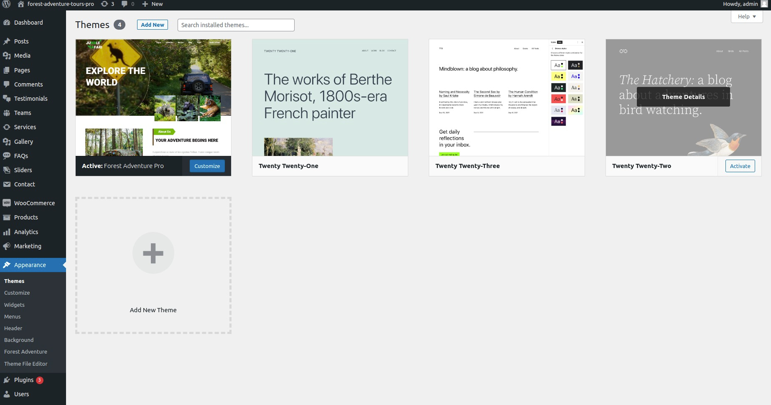This screenshot has height=405, width=771.
Task: Click Theme Details overlay on Twenty Twenty-Two
Action: click(683, 97)
